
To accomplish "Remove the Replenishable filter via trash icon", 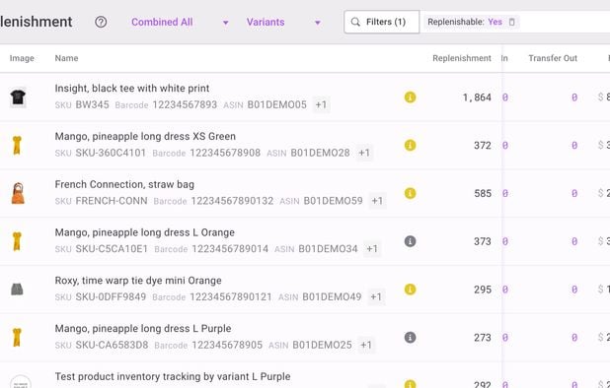I will (x=512, y=22).
